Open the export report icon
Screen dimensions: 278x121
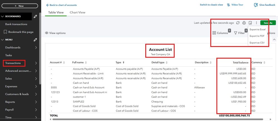[x=250, y=23]
